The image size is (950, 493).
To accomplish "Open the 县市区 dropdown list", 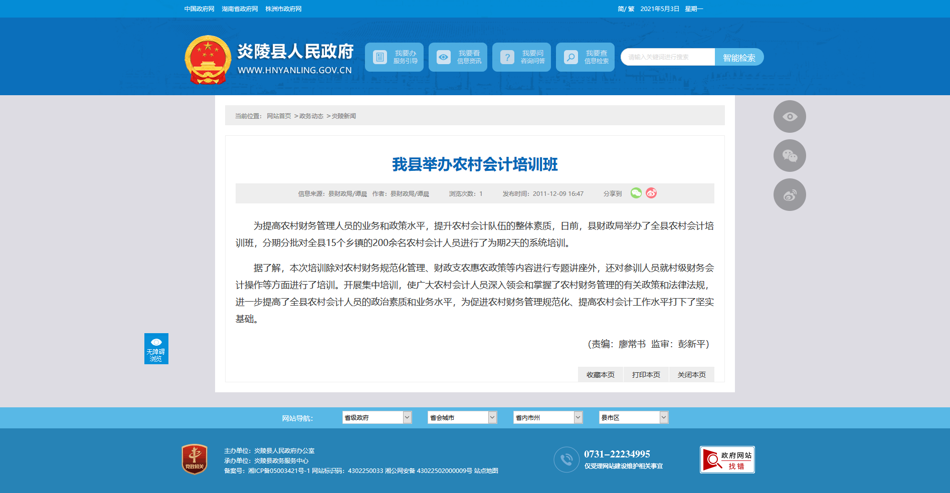I will (x=633, y=417).
